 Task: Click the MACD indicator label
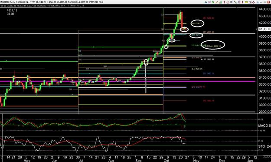[264, 126]
